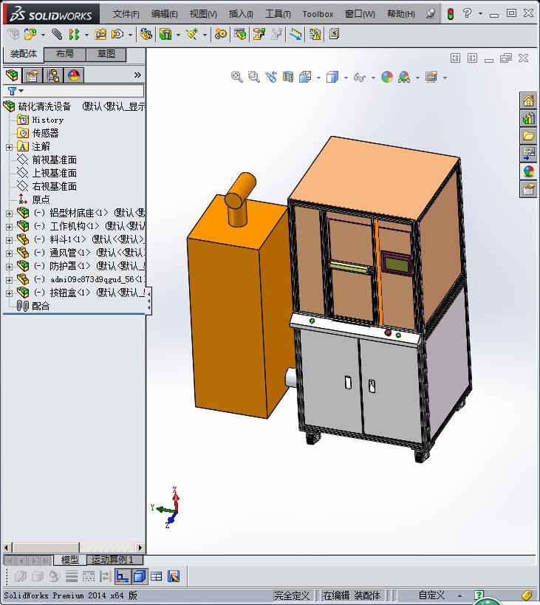Click Section View icon
The image size is (540, 605).
coord(288,77)
